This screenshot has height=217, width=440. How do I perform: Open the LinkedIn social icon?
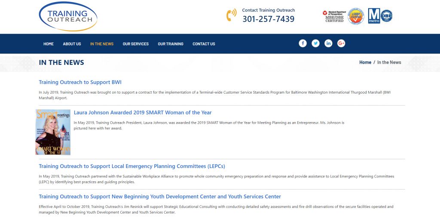point(328,43)
